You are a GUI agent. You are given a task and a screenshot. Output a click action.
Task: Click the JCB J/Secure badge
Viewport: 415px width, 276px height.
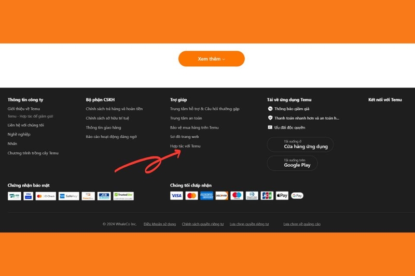point(104,196)
